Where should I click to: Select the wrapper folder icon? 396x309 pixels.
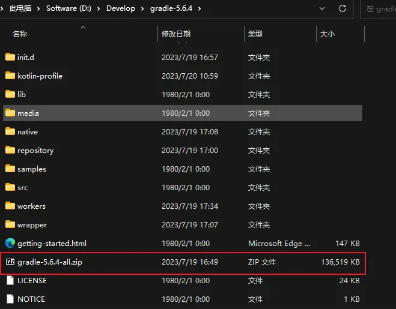click(x=10, y=225)
